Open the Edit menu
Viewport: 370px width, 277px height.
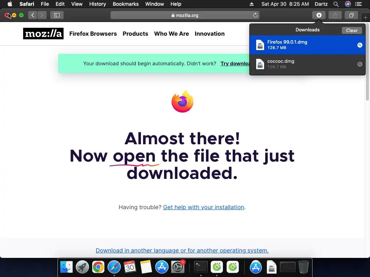60,4
